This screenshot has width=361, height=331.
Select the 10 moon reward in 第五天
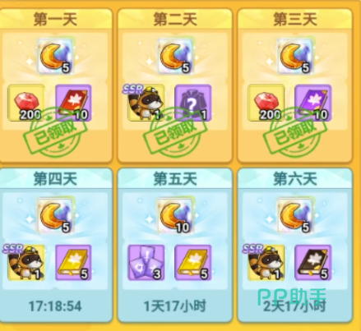pos(175,216)
